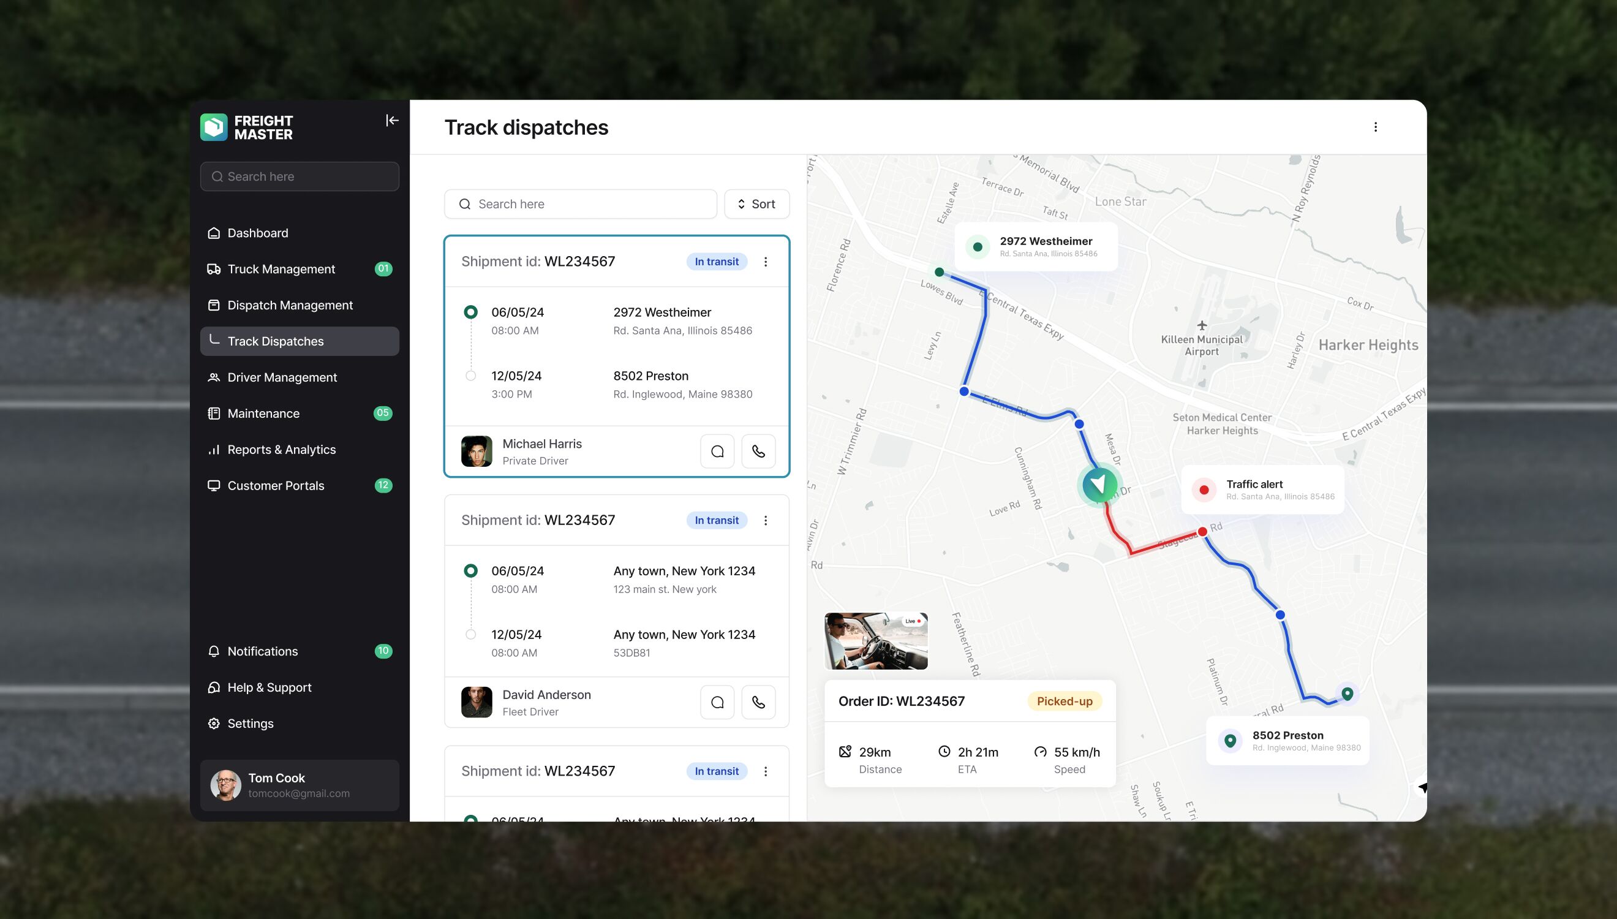This screenshot has width=1617, height=919.
Task: Click the 2972 Westheimer map label card
Action: [1036, 247]
